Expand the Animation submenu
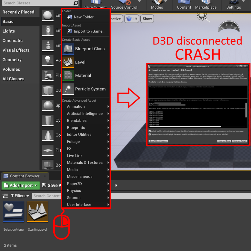Image resolution: width=251 pixels, height=251 pixels. click(x=86, y=107)
